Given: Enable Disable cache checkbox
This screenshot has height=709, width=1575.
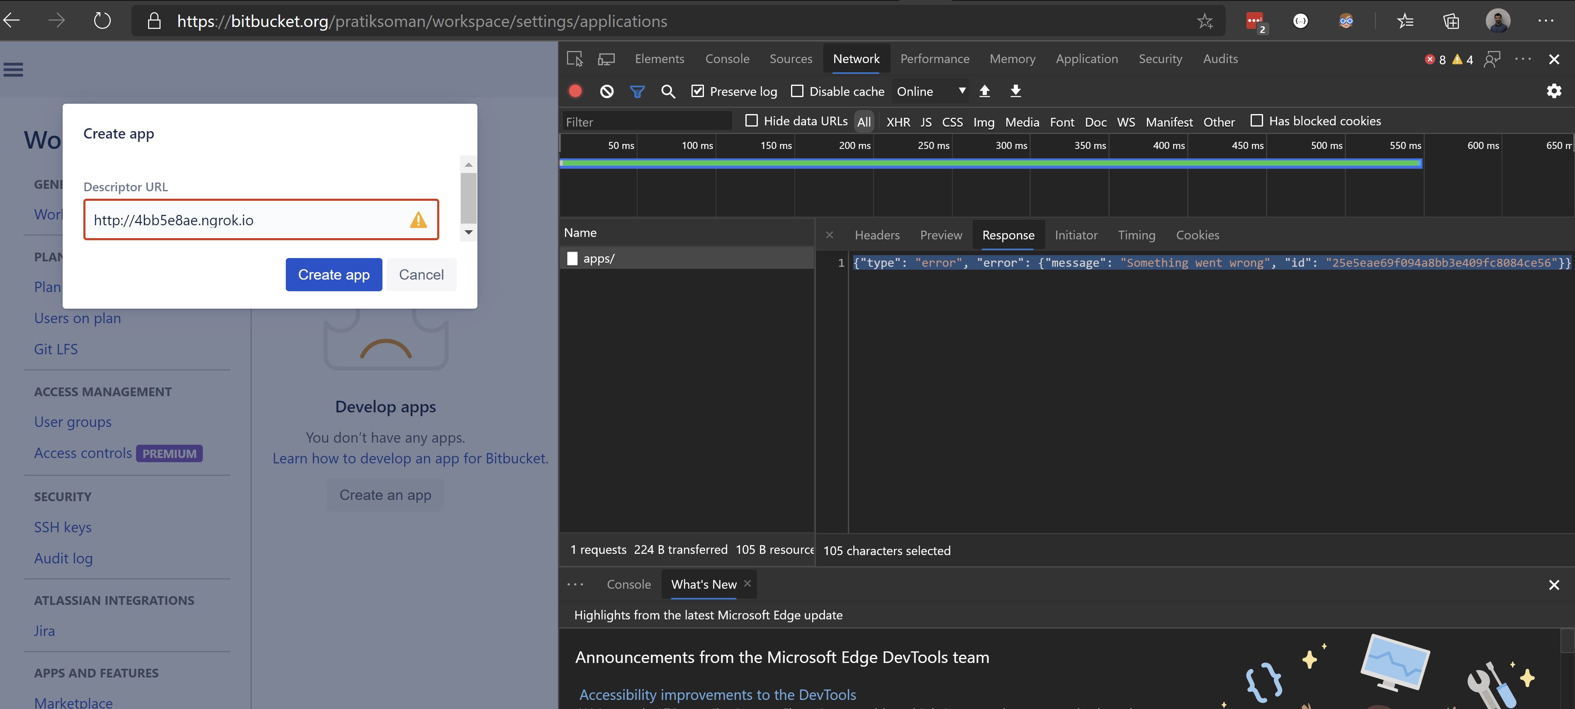Looking at the screenshot, I should 797,91.
